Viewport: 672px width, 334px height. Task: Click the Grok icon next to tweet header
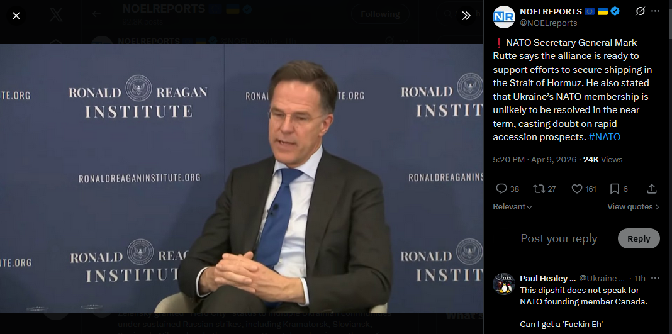click(x=641, y=11)
